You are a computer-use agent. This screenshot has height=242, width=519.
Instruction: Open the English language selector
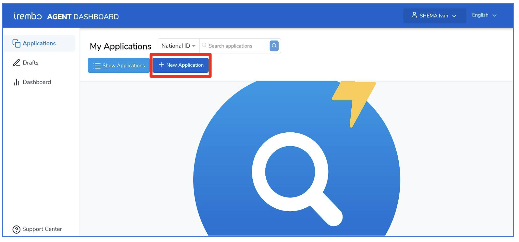[x=484, y=15]
